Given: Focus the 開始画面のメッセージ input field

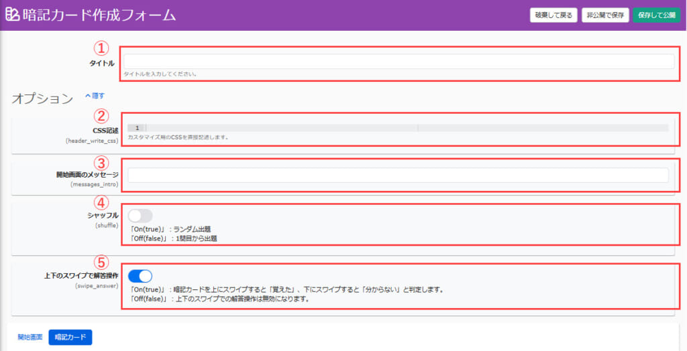Looking at the screenshot, I should coord(398,175).
